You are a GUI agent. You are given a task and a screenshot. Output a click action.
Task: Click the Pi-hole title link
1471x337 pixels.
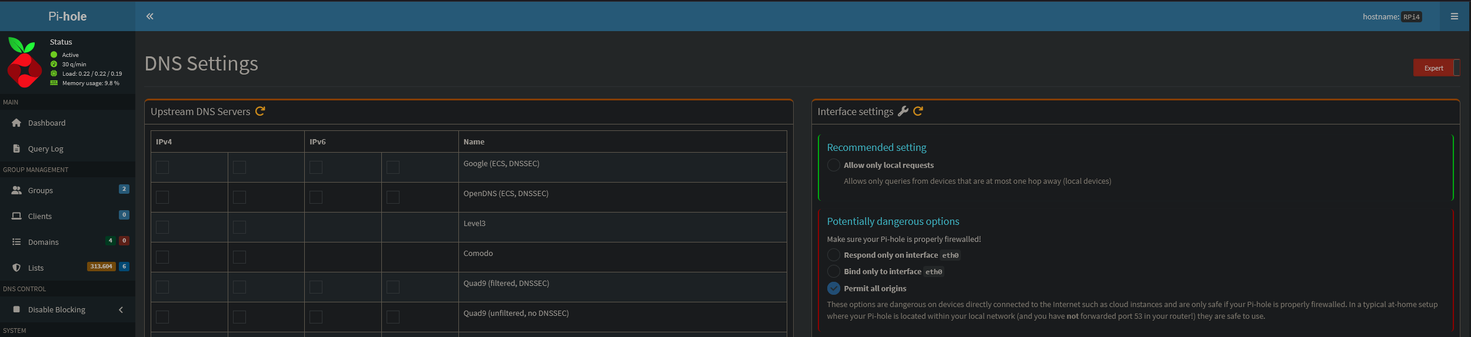tap(67, 16)
